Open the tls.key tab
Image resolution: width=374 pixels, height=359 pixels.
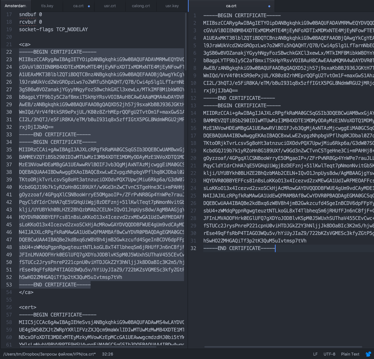[x=47, y=6]
